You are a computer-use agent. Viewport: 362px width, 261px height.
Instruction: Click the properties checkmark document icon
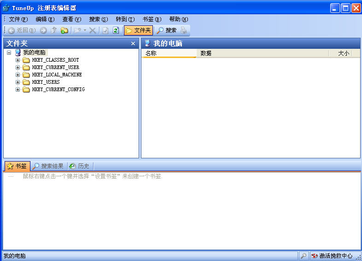pos(105,30)
